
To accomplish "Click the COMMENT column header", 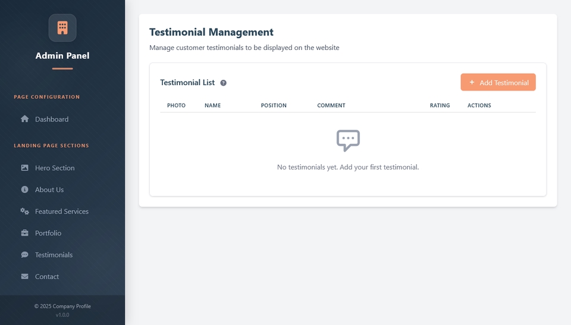I will pos(331,105).
